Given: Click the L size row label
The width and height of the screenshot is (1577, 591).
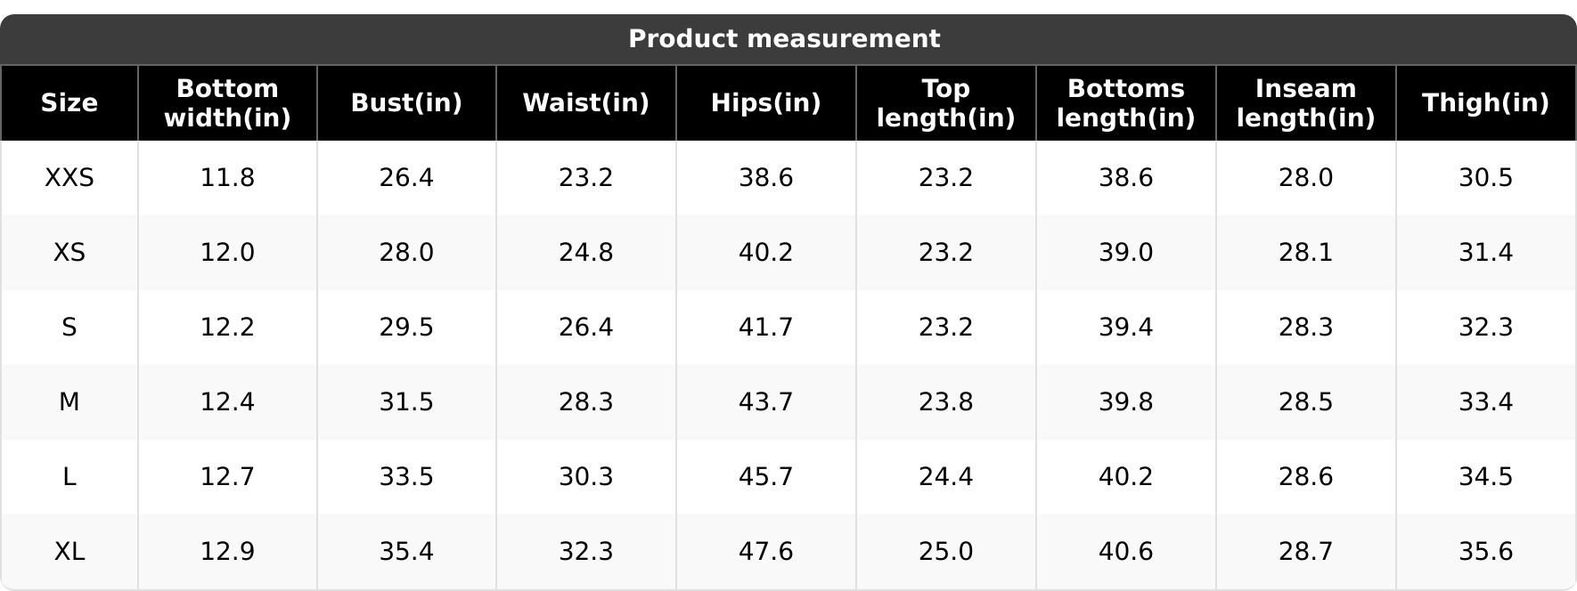Looking at the screenshot, I should pyautogui.click(x=69, y=477).
